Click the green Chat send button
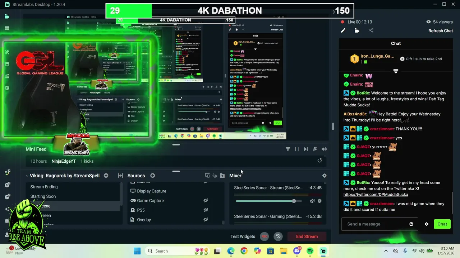460x258 pixels. coord(442,224)
